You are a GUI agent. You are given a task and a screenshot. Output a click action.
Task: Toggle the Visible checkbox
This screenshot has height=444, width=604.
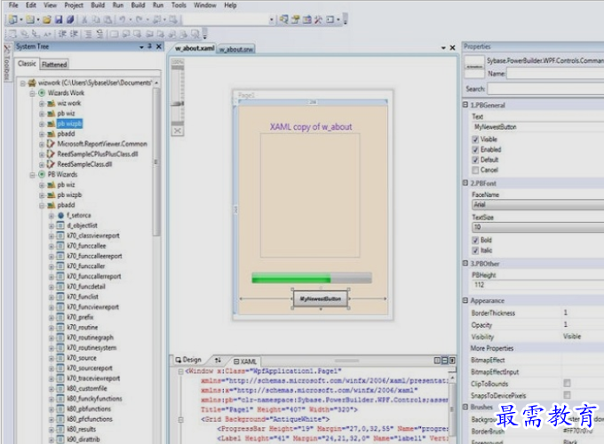click(x=476, y=139)
